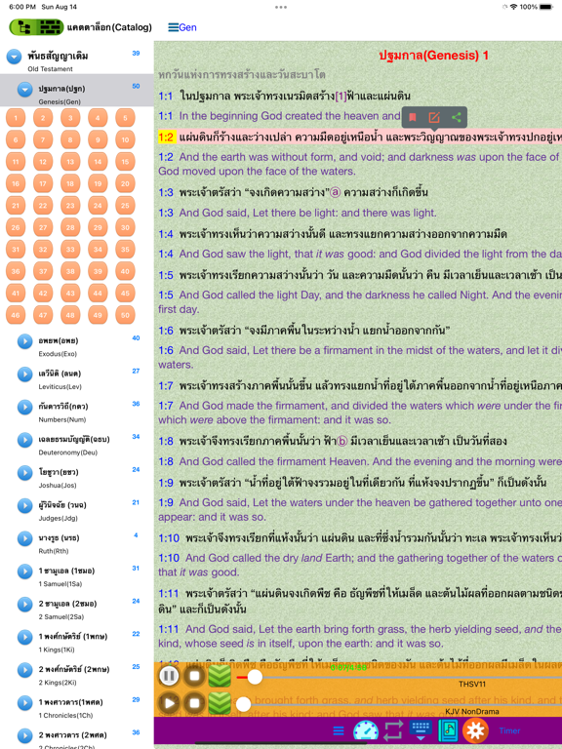Switch catalog to grid view mode
Viewport: 562px width, 749px height.
(50, 27)
